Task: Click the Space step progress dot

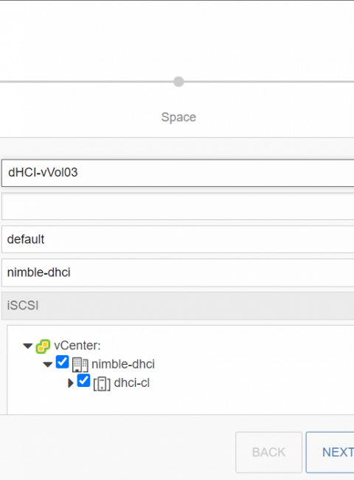Action: point(178,82)
